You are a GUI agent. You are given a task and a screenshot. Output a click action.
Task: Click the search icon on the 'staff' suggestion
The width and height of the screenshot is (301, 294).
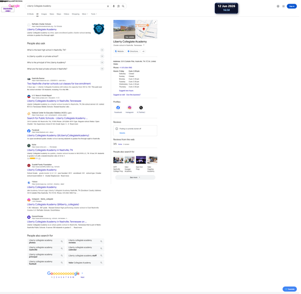[101, 256]
